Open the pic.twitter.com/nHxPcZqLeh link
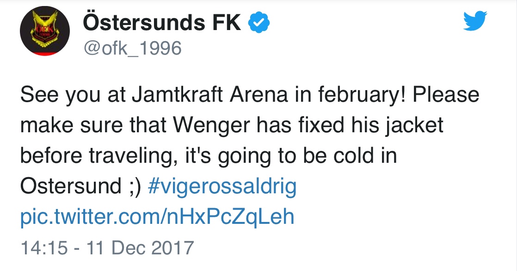The height and width of the screenshot is (271, 517). click(157, 216)
